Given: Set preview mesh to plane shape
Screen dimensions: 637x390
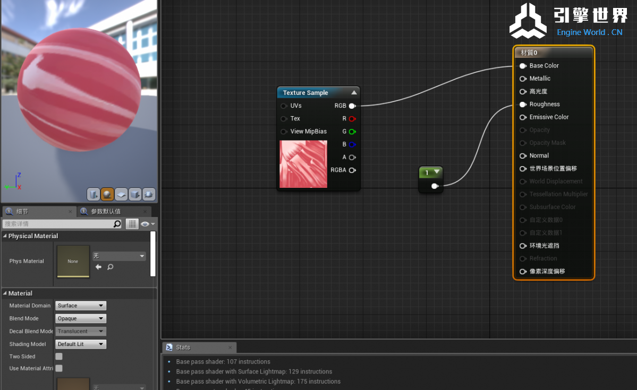Looking at the screenshot, I should (x=121, y=194).
